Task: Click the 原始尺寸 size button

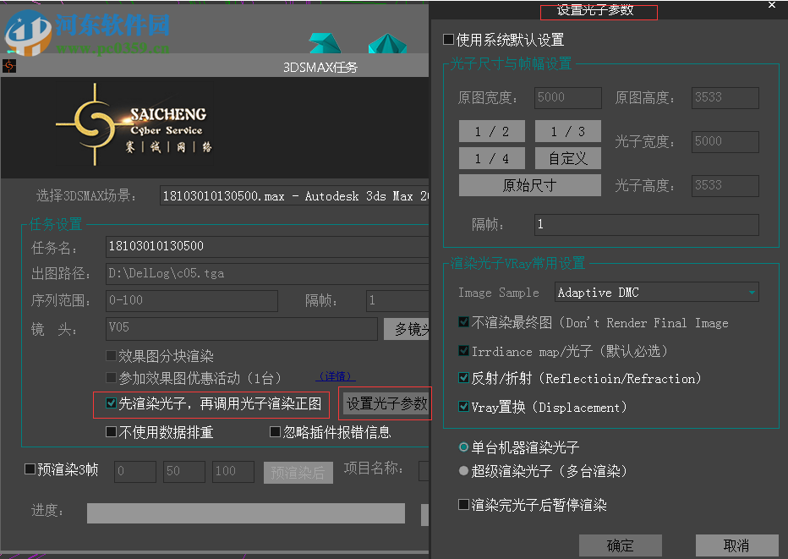Action: [529, 184]
